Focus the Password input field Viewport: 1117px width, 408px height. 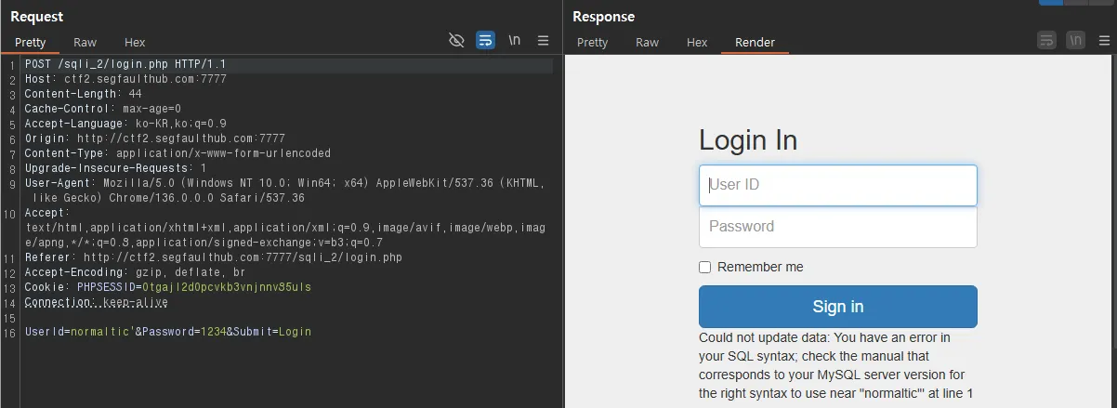tap(838, 227)
